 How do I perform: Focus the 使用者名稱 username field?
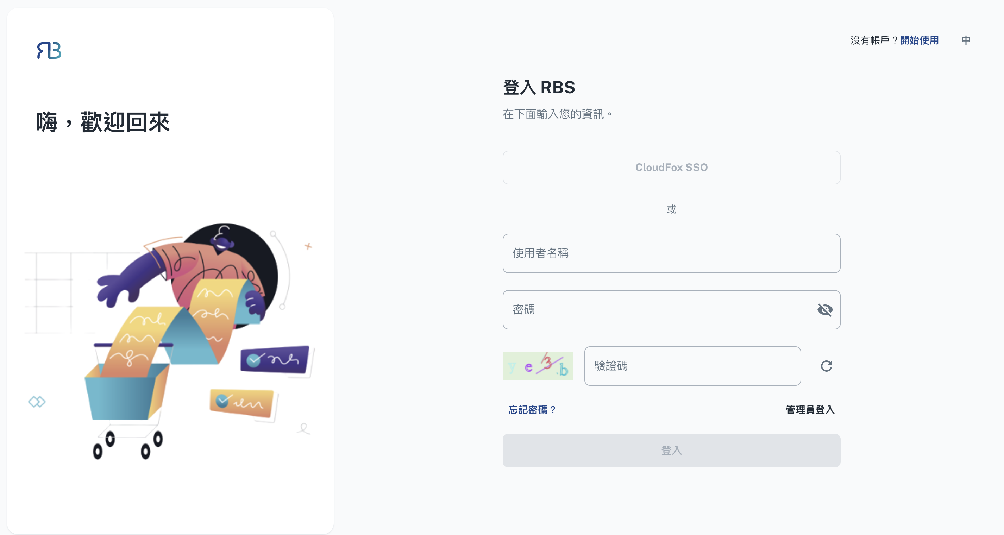(x=671, y=253)
